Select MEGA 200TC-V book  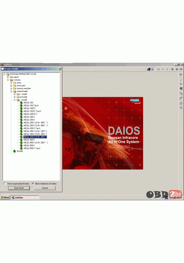[31, 114]
